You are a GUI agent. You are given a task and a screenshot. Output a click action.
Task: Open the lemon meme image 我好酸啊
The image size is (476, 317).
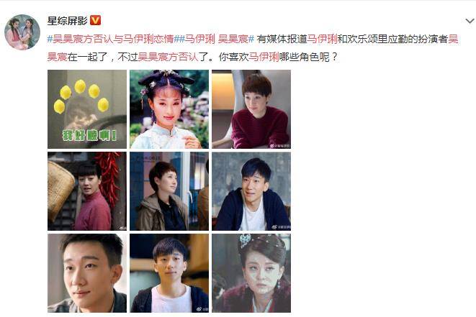pos(87,109)
